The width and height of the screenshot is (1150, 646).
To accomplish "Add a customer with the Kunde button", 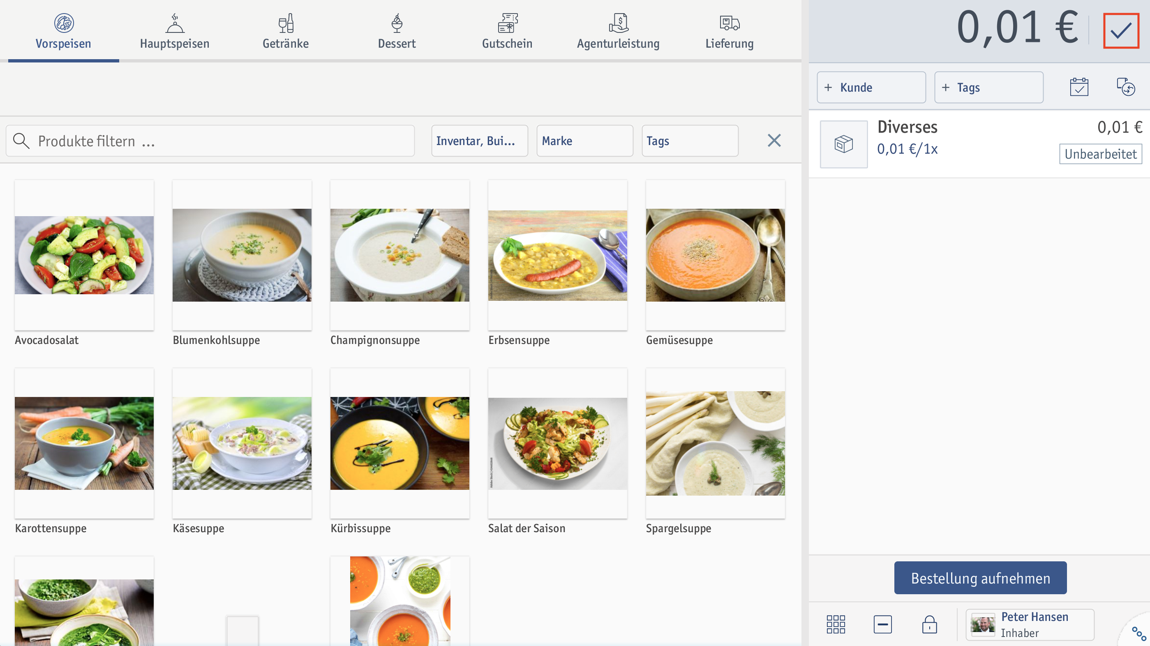I will (x=871, y=88).
